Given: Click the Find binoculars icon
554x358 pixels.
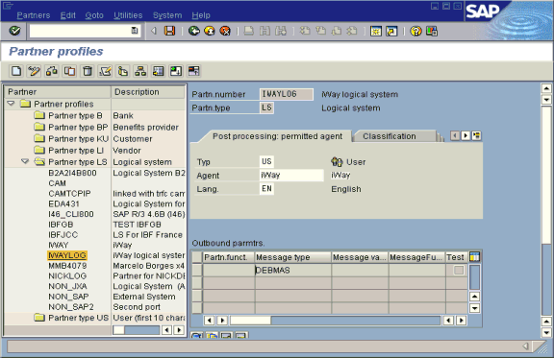Looking at the screenshot, I should click(x=265, y=31).
